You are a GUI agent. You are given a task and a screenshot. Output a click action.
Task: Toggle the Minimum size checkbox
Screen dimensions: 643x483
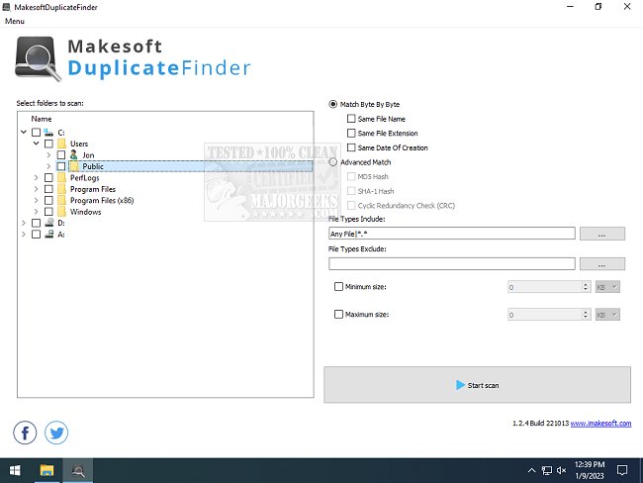coord(339,287)
